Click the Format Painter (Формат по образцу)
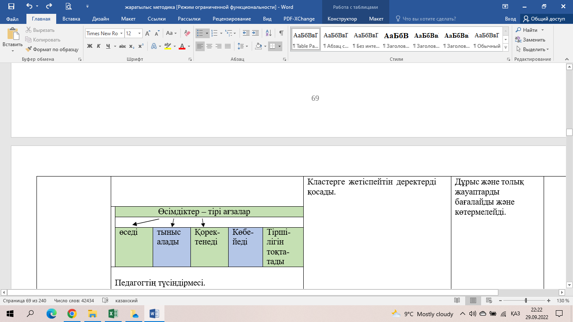573x322 pixels. tap(52, 49)
